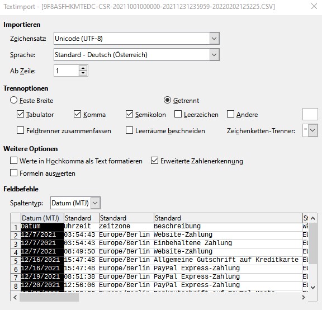322x310 pixels.
Task: Uncheck the Semikolon separator checkbox
Action: (x=129, y=114)
